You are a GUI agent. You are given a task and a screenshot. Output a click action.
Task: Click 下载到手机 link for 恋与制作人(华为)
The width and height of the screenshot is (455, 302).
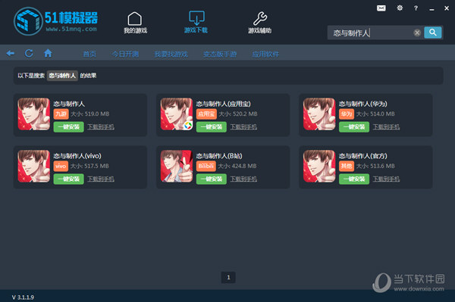pyautogui.click(x=386, y=127)
